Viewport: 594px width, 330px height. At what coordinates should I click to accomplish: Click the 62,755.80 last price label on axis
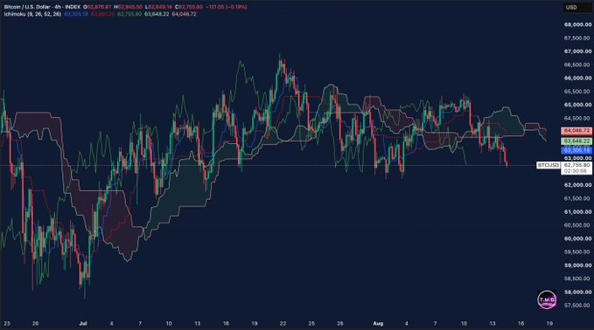[x=577, y=165]
